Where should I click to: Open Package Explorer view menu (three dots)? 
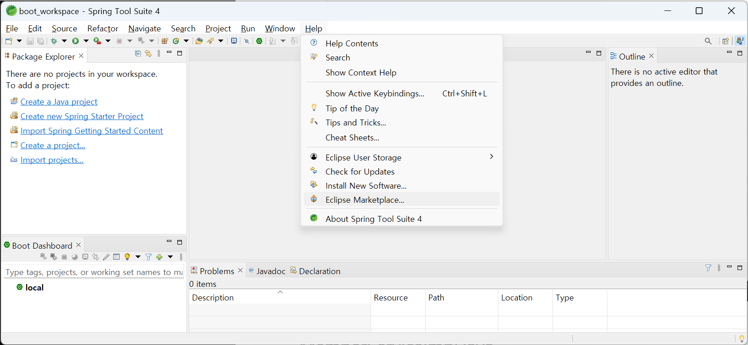pos(159,54)
